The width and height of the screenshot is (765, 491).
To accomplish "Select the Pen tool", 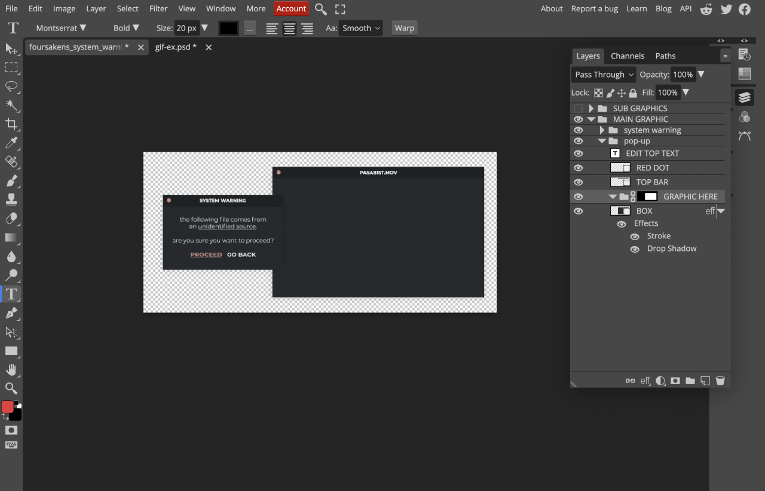I will click(11, 313).
